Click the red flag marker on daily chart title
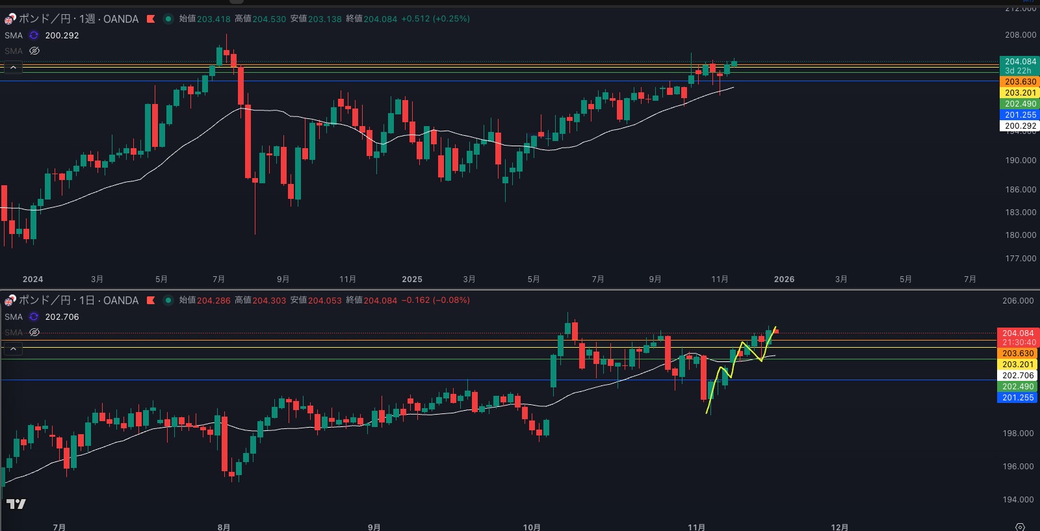This screenshot has width=1040, height=531. click(x=151, y=300)
